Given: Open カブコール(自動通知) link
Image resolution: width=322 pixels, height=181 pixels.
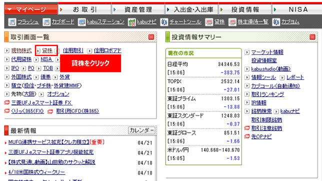Looking at the screenshot, I should (275, 86).
